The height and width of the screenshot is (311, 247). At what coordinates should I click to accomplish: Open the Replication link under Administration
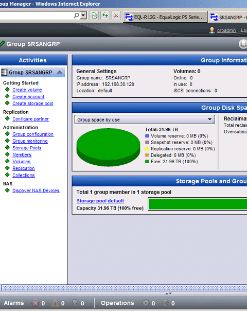(24, 168)
